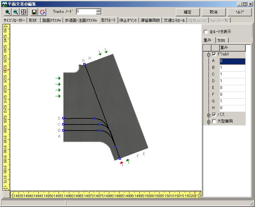Check the 大型車両 checkbox
The width and height of the screenshot is (255, 207).
[x=214, y=122]
